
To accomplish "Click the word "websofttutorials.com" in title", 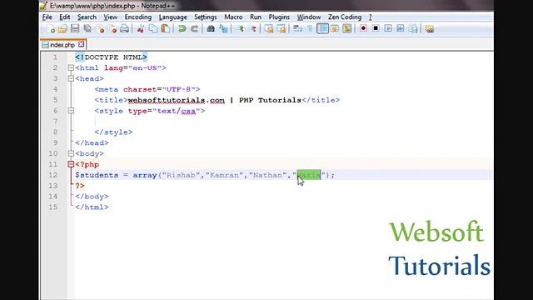I will tap(176, 100).
